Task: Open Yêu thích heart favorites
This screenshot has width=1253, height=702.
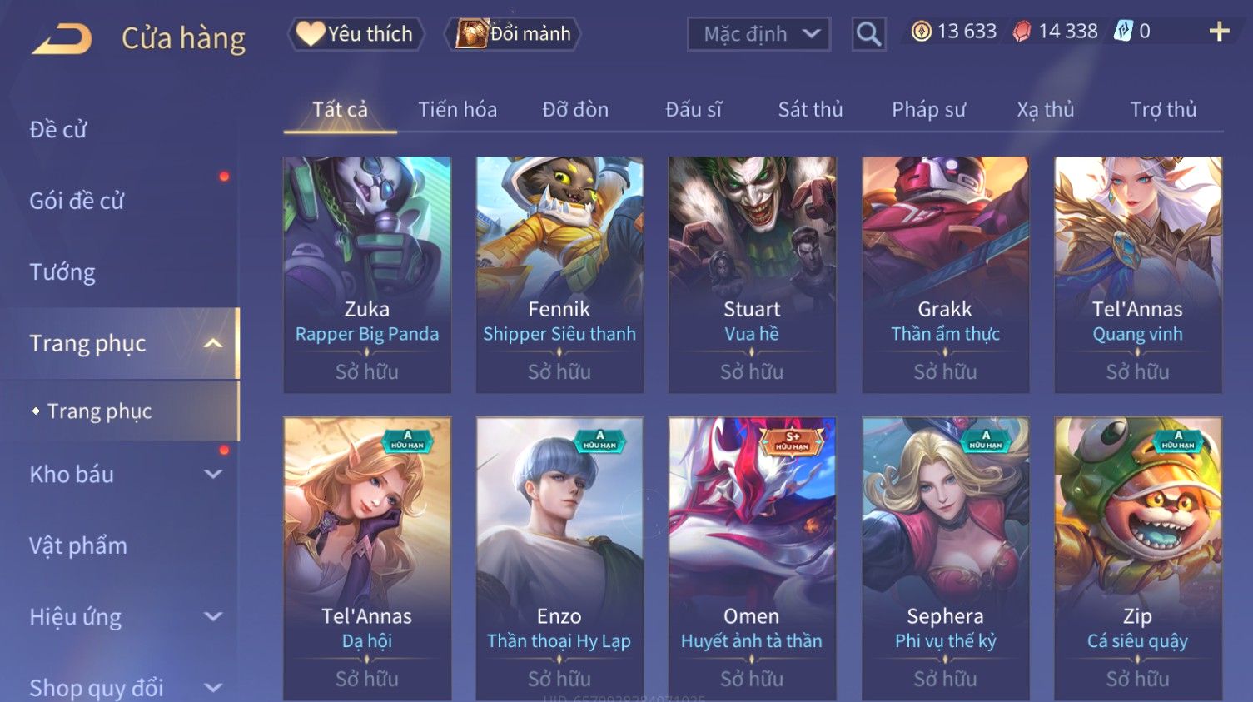Action: (356, 34)
